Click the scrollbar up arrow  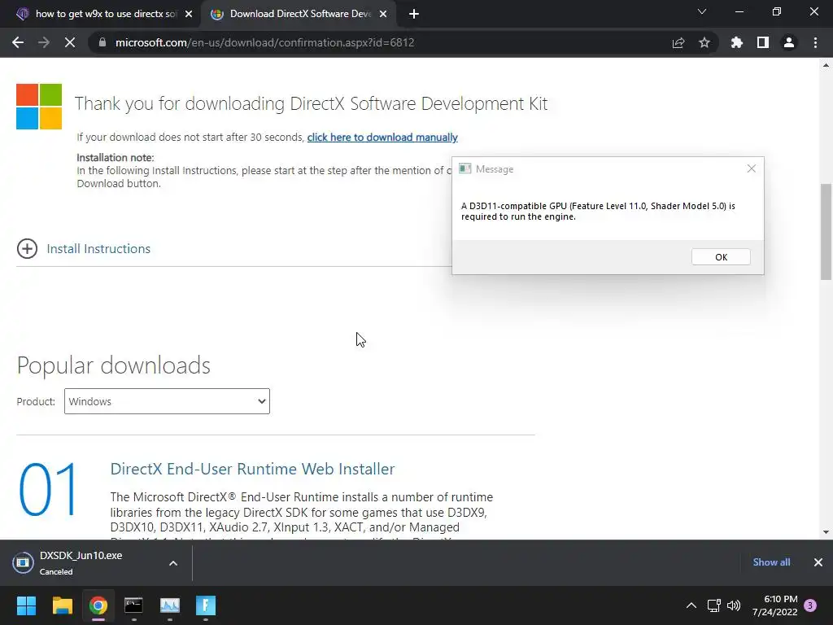(826, 65)
